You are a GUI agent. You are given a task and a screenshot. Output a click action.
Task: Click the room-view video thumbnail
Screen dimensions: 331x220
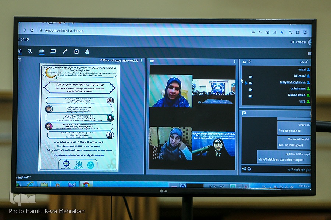coord(214,92)
